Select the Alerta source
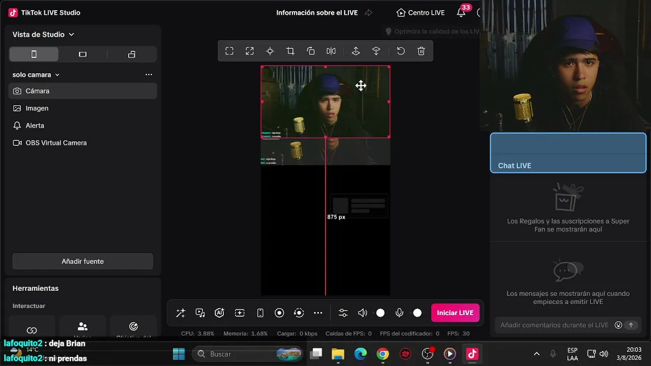651x366 pixels. (x=83, y=126)
